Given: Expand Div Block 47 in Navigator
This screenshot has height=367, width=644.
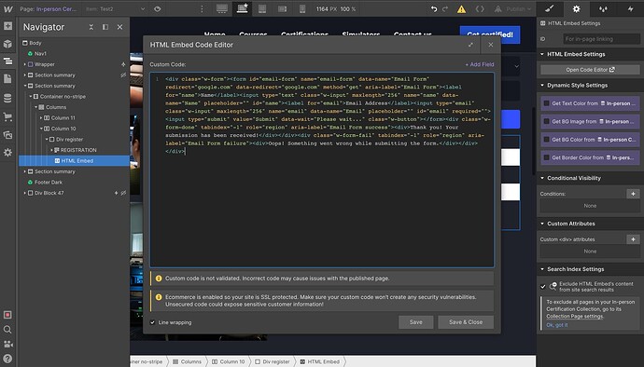Looking at the screenshot, I should 24,193.
